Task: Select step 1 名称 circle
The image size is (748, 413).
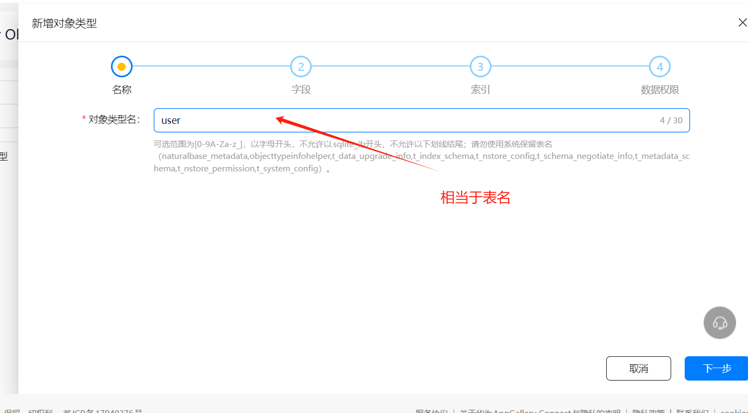Action: coord(122,67)
